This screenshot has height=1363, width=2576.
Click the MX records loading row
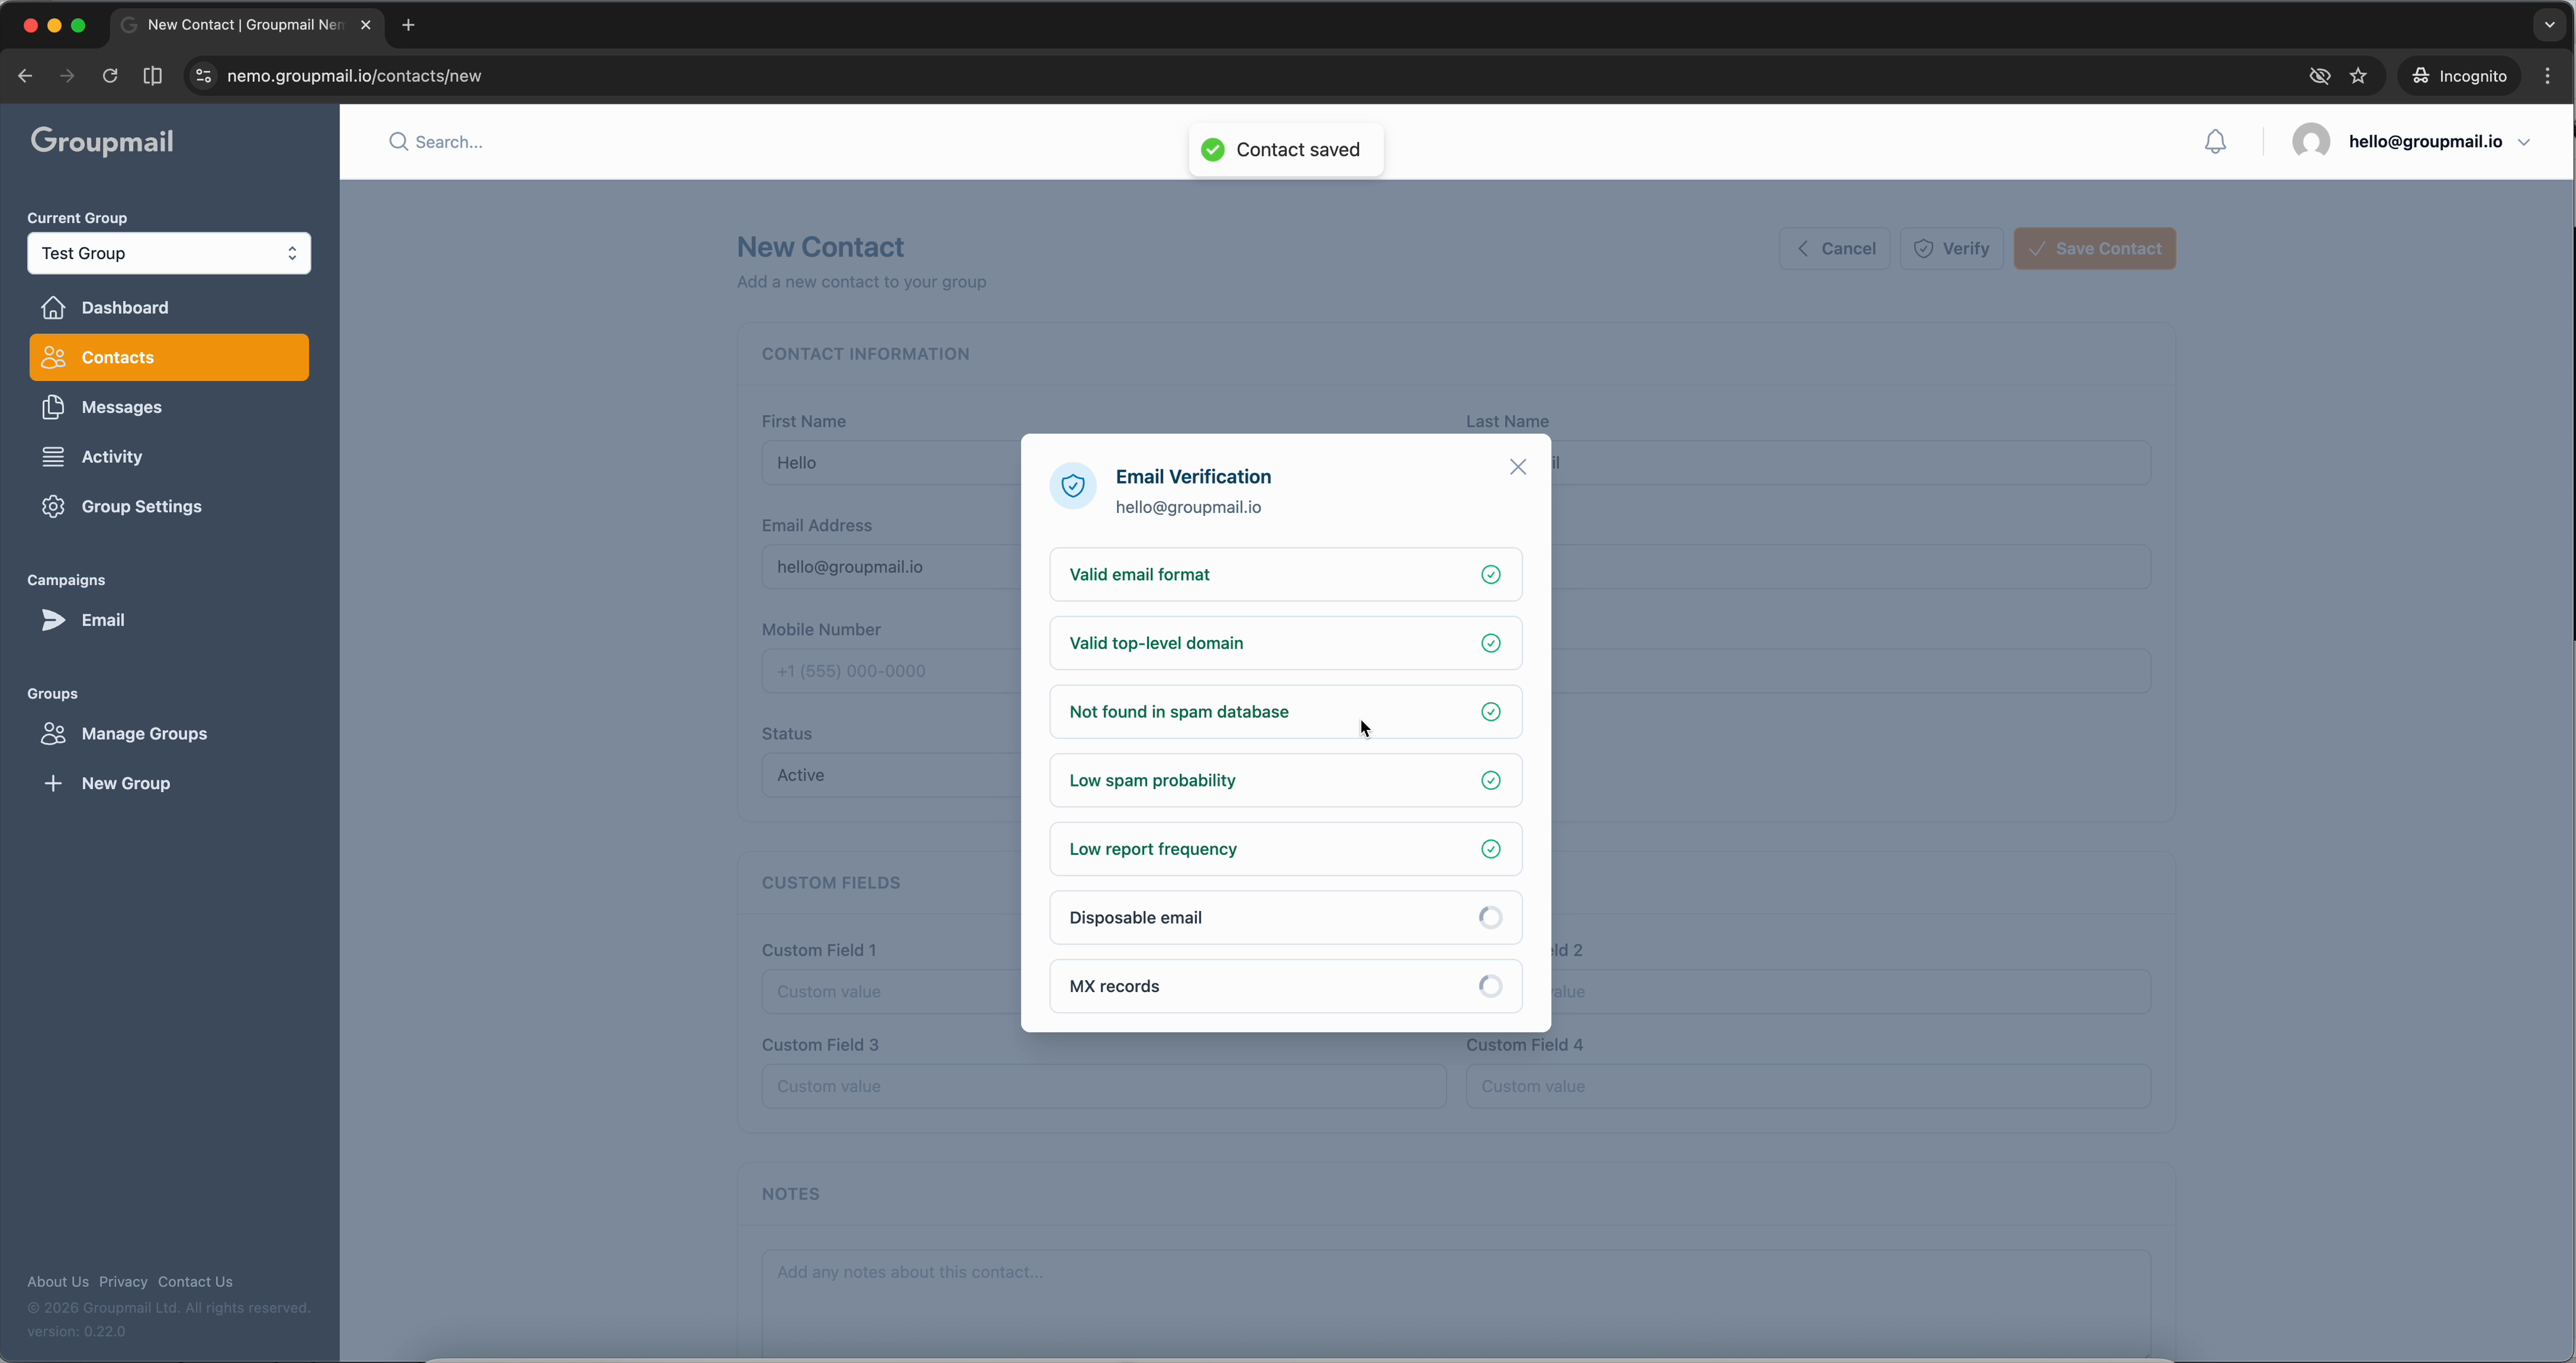pyautogui.click(x=1285, y=986)
